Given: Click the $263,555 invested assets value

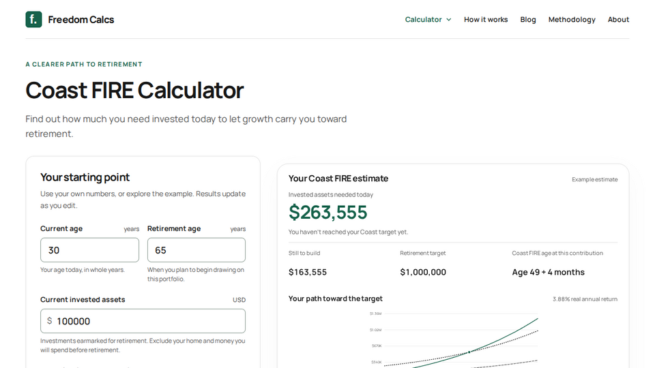Looking at the screenshot, I should (x=328, y=213).
